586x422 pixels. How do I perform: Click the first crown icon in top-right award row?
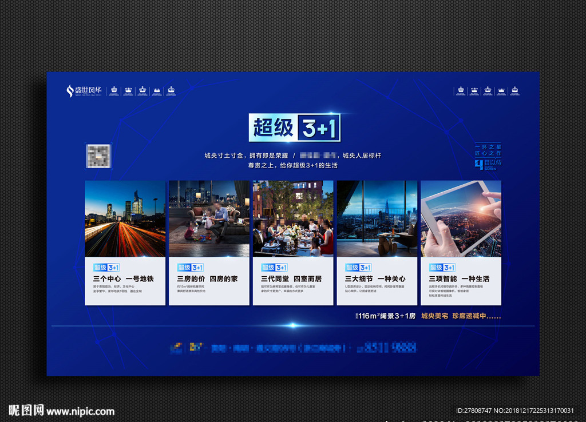tap(461, 91)
